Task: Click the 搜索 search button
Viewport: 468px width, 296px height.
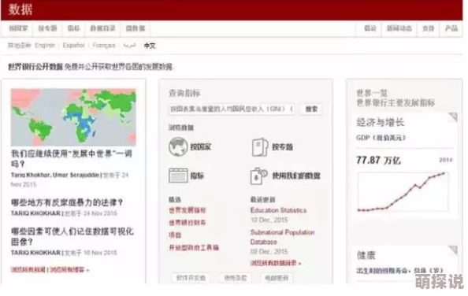Action: 311,109
